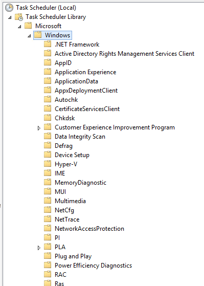The image size is (204, 286).
Task: Click the RAC folder icon
Action: 48,274
